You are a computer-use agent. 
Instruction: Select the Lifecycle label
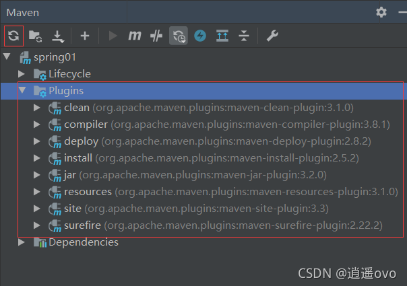pyautogui.click(x=69, y=74)
